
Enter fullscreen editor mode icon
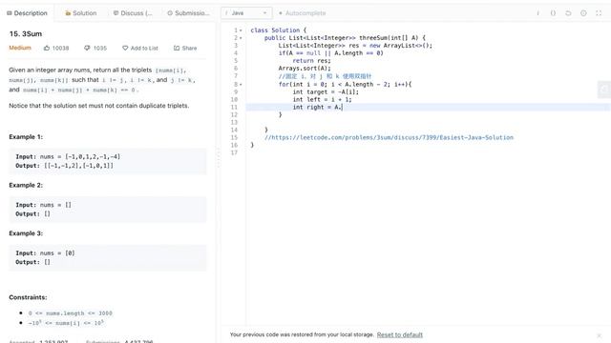pos(599,12)
